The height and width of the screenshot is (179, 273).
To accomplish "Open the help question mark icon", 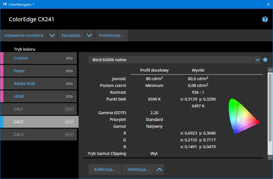I will coord(265,19).
